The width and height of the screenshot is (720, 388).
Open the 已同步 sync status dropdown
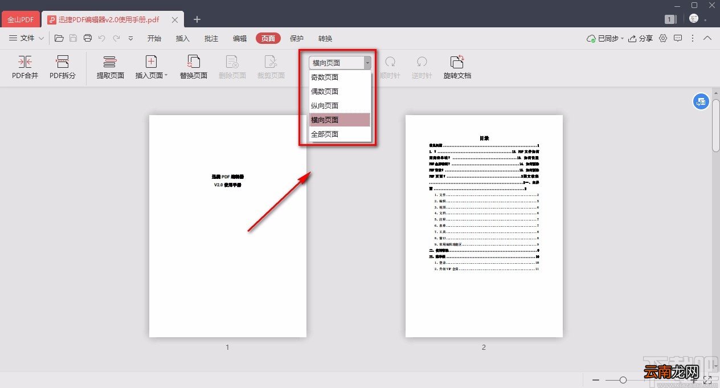pyautogui.click(x=605, y=38)
